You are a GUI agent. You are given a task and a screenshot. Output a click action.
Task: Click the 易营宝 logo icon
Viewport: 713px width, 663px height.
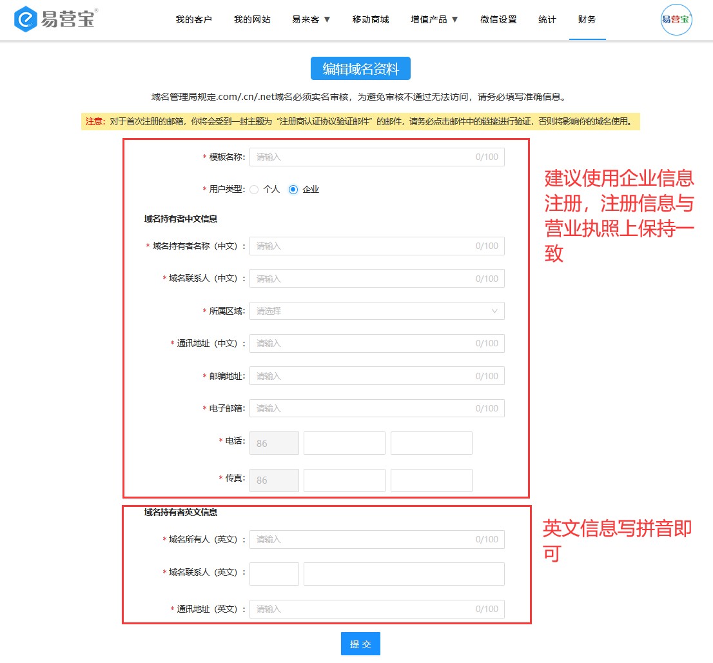[x=26, y=19]
